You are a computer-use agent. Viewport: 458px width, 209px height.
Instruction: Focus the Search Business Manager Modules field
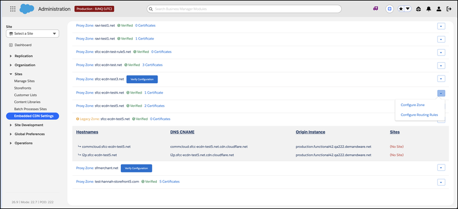pos(244,9)
